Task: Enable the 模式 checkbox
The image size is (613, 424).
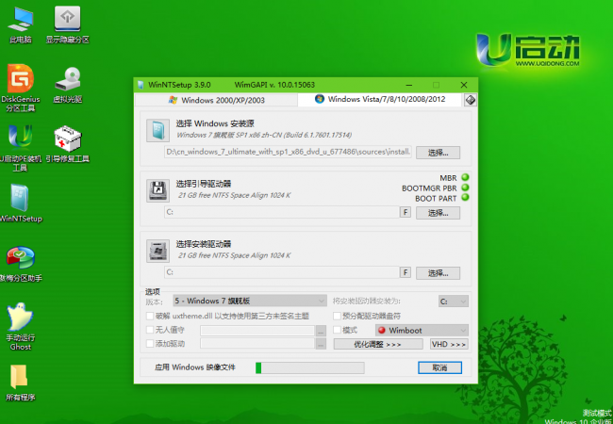Action: tap(337, 330)
